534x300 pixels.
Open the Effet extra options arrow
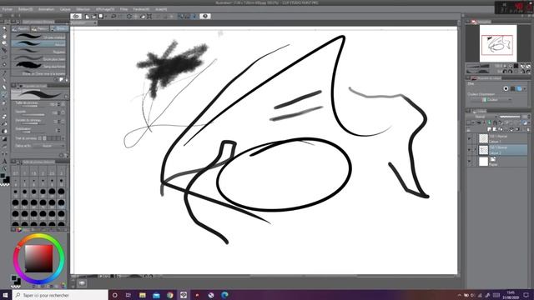(x=525, y=88)
